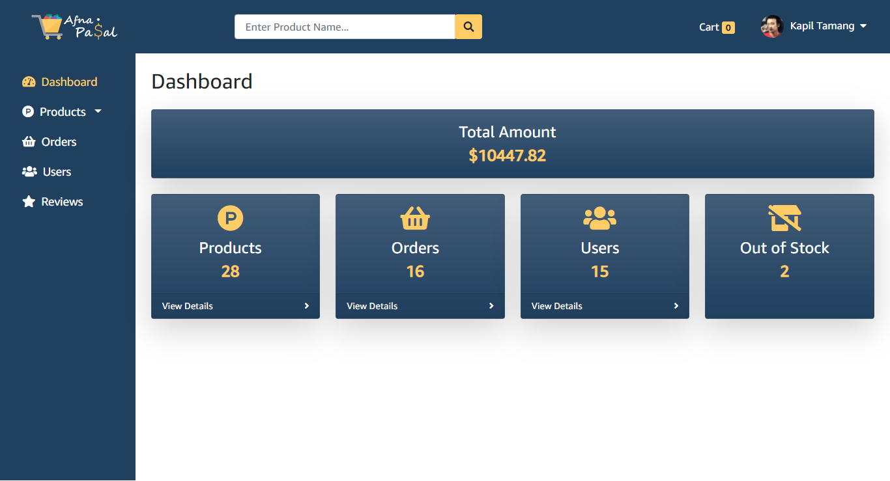Select the Products circled-P icon in sidebar
Image resolution: width=890 pixels, height=481 pixels.
pos(29,111)
